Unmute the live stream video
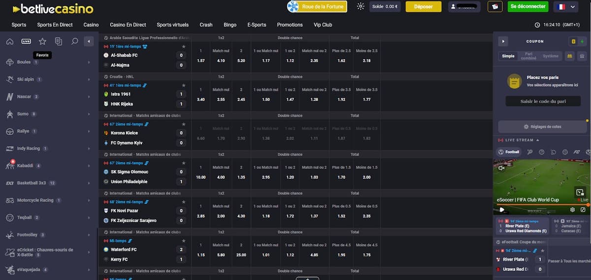Screen dimensions: 591x280 501,168
